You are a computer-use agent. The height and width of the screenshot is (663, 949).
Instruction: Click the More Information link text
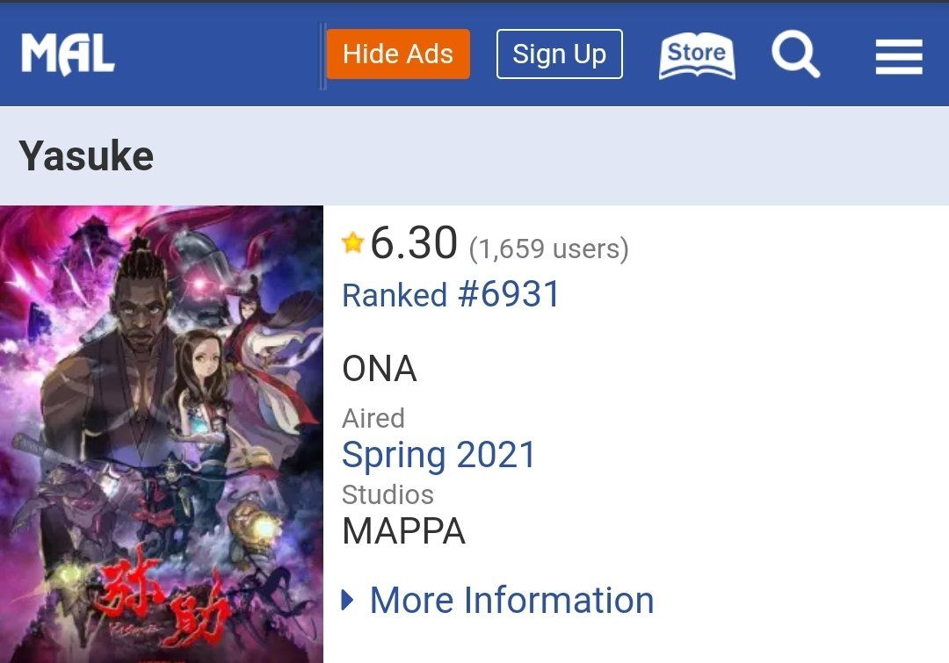511,601
